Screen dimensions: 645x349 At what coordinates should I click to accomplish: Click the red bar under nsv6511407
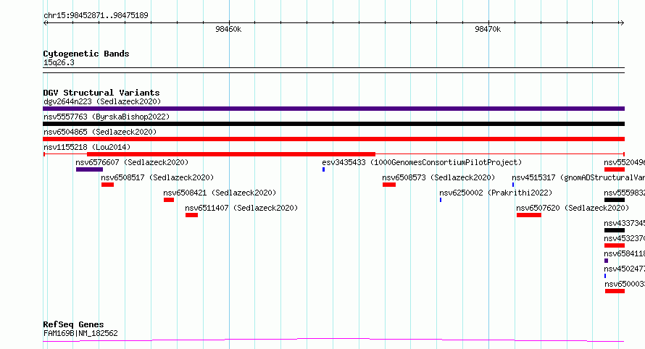(x=191, y=215)
